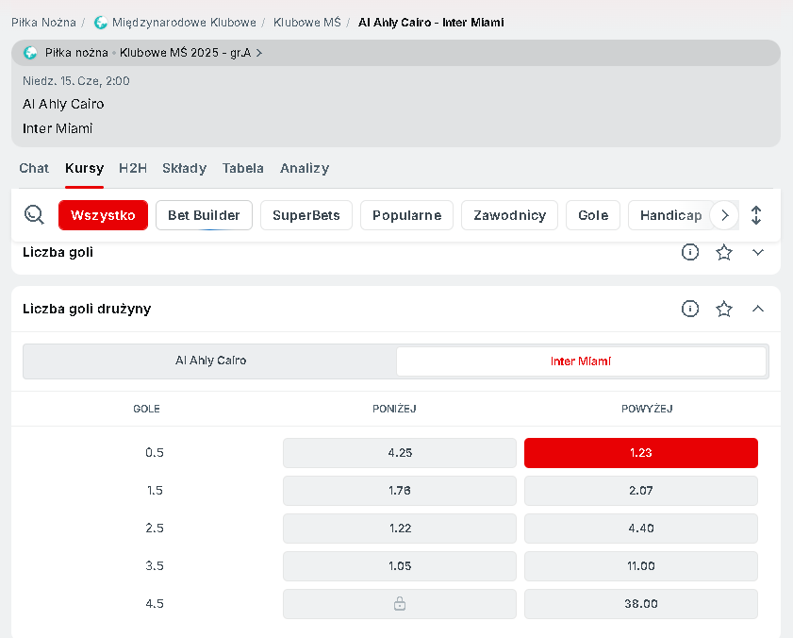The image size is (793, 638).
Task: Open the H2H tab
Action: [x=133, y=168]
